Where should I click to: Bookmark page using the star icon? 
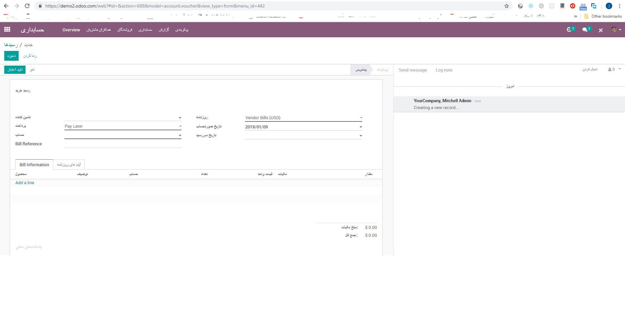pos(506,6)
